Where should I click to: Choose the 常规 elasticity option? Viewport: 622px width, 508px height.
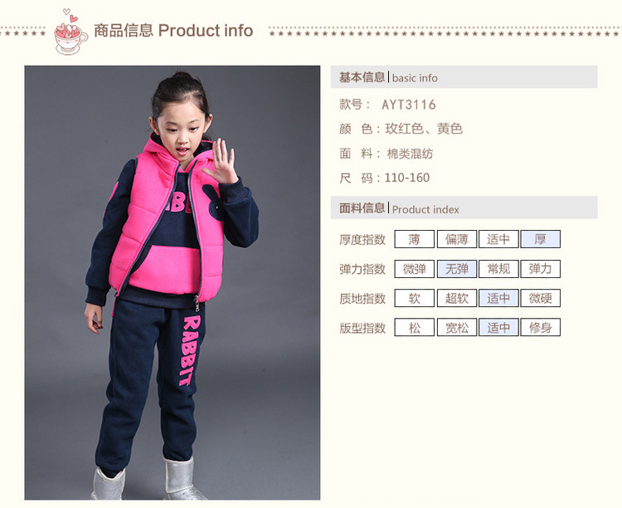pos(498,269)
